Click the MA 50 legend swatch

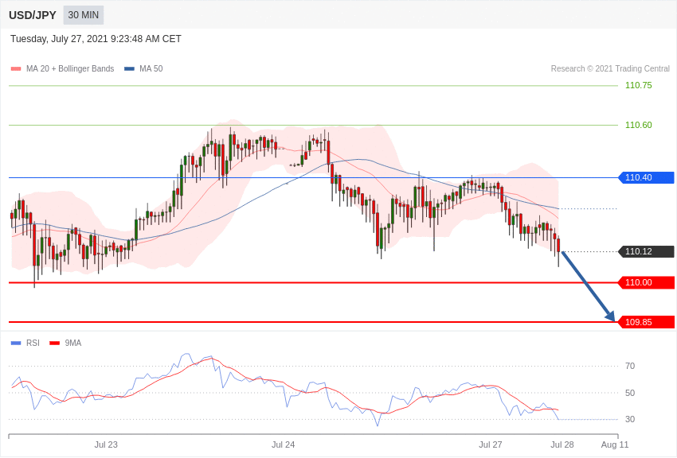click(x=129, y=68)
